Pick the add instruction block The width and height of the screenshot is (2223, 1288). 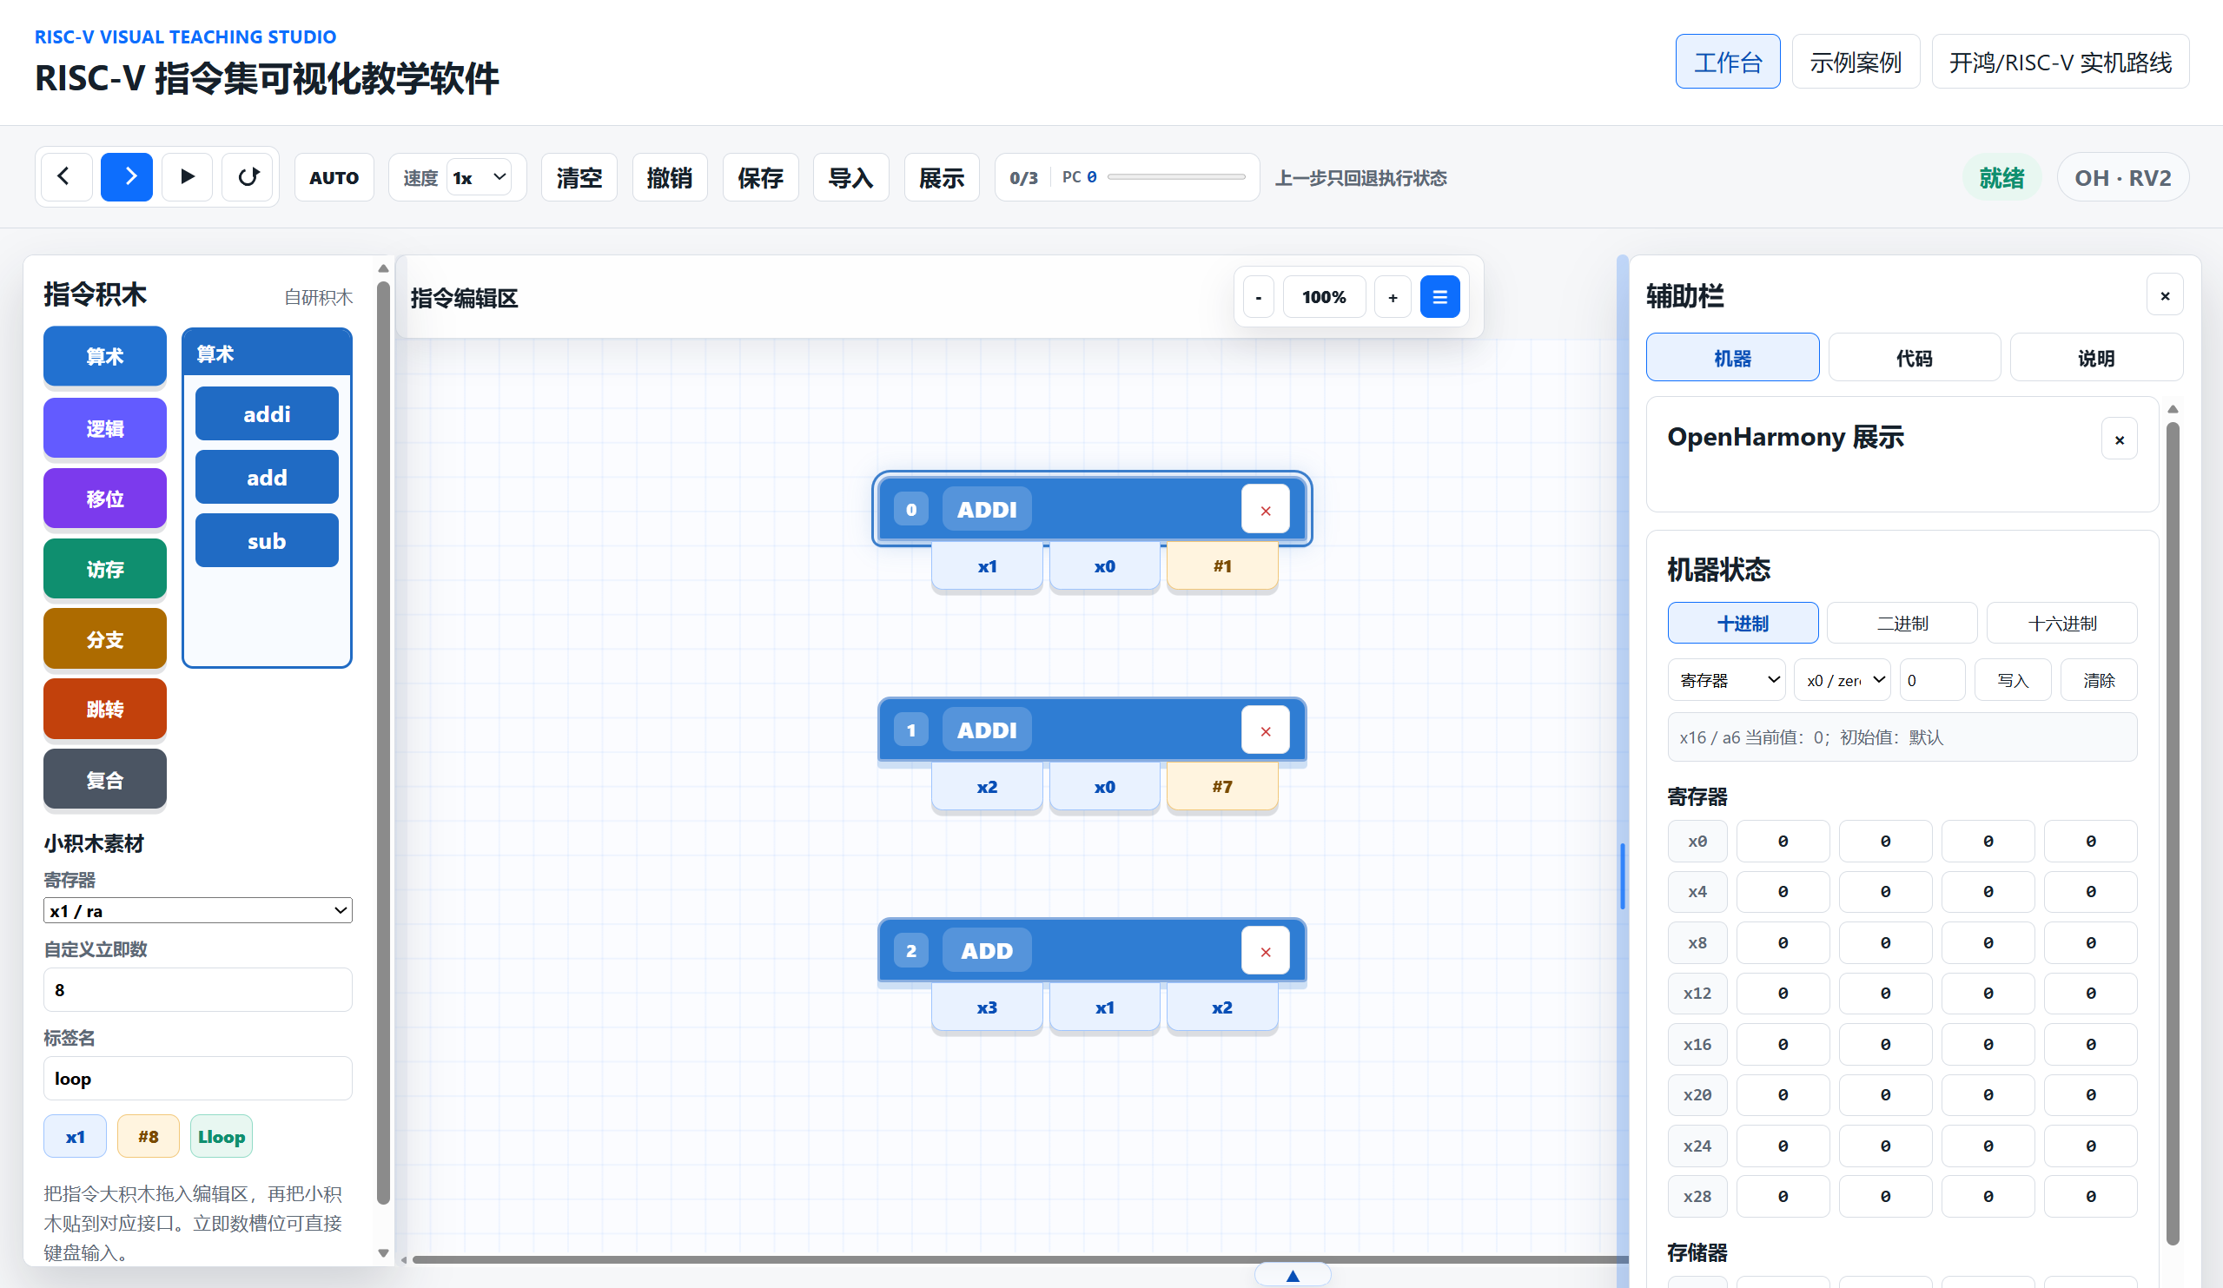point(267,478)
